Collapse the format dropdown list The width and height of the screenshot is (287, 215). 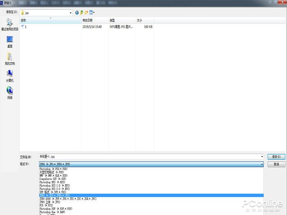[x=262, y=164]
